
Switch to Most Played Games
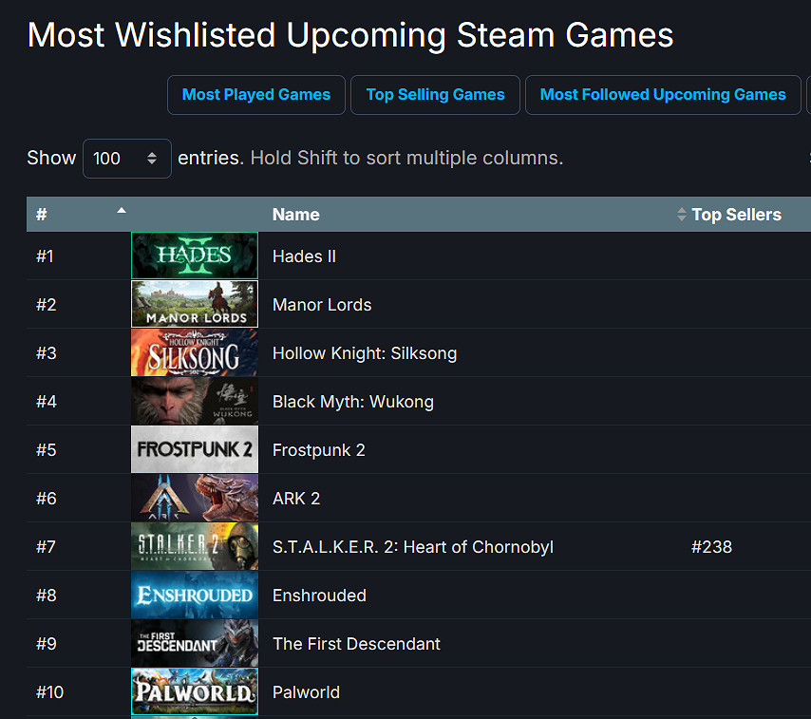[x=256, y=95]
